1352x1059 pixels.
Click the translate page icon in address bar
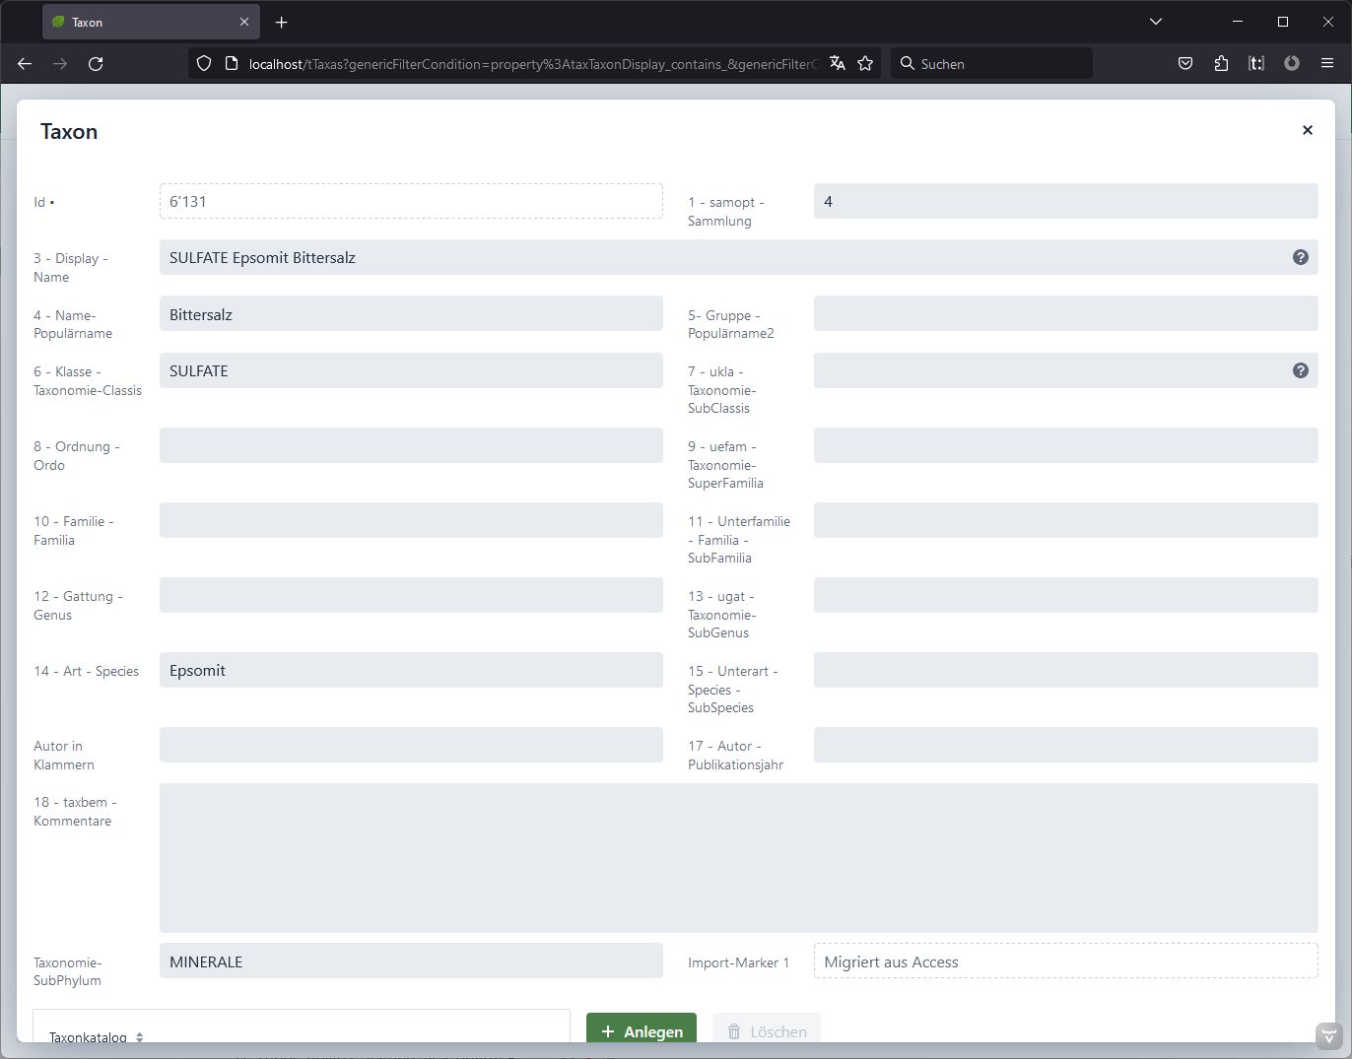[x=838, y=63]
